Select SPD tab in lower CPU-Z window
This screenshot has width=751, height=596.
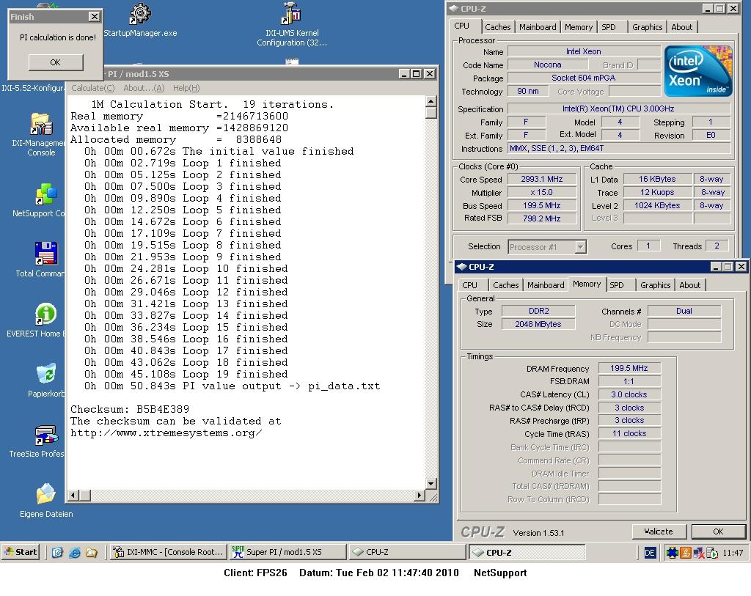[617, 285]
